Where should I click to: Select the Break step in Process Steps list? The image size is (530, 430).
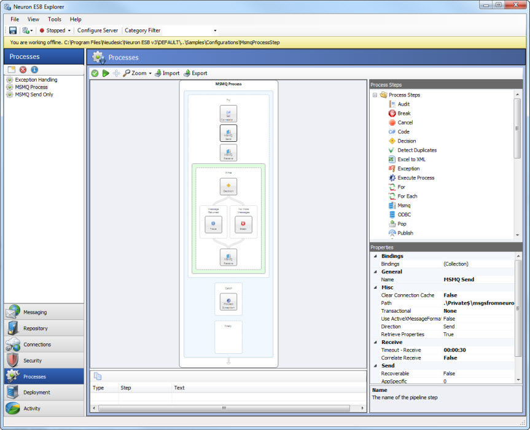click(400, 113)
